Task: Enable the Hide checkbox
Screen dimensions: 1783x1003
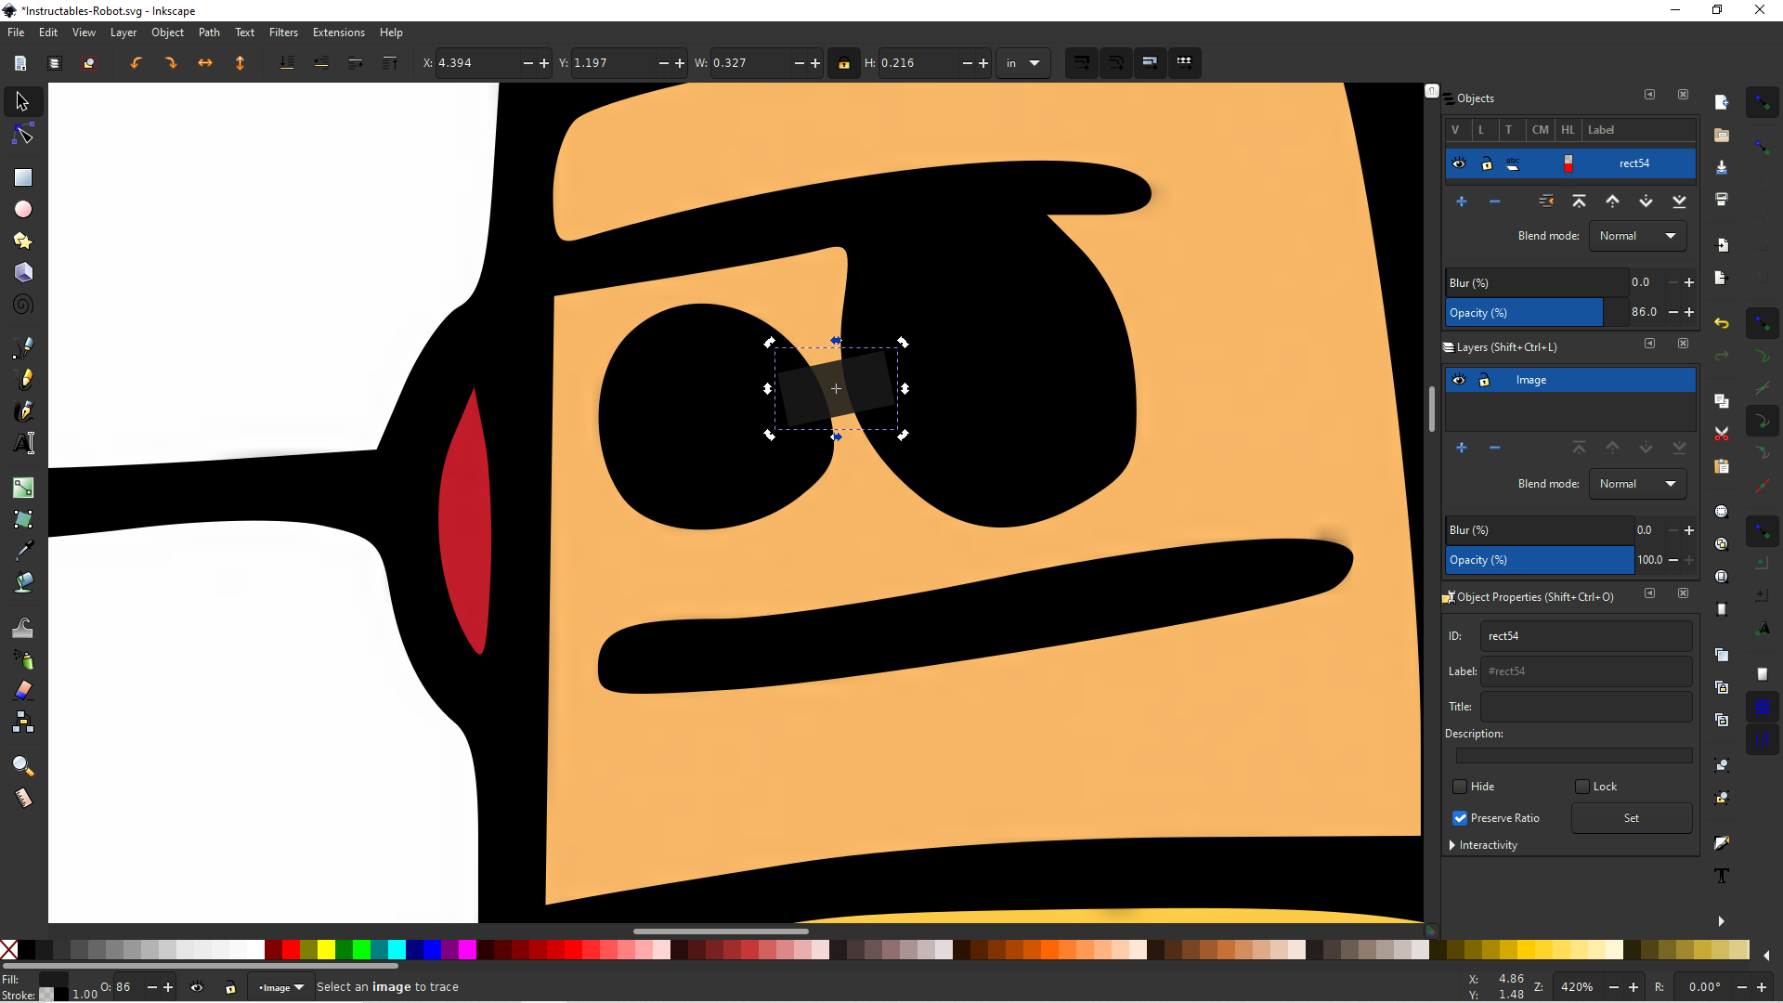Action: point(1459,787)
